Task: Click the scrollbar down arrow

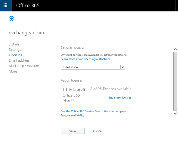Action: pyautogui.click(x=175, y=113)
